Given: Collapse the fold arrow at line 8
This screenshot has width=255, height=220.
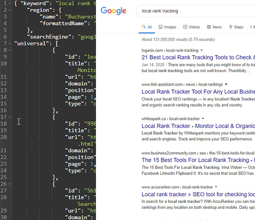Looking at the screenshot, I should [x=10, y=50].
